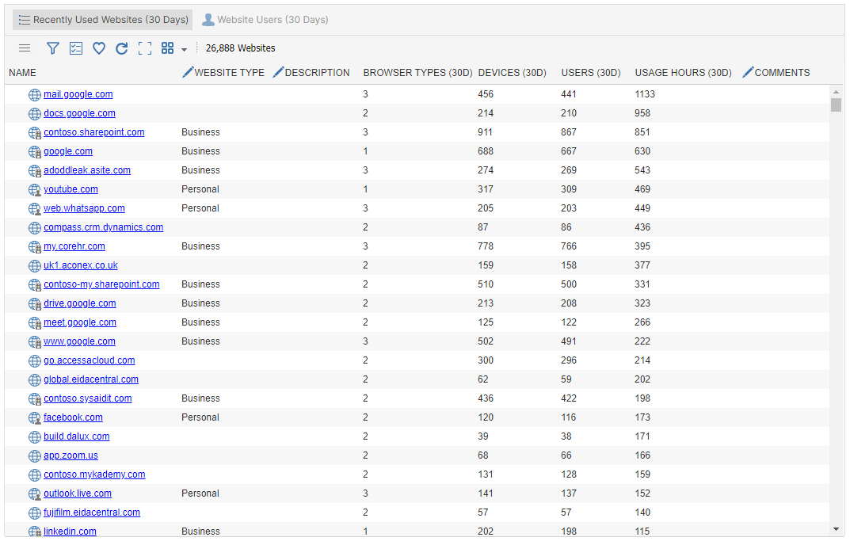Open the facebook.com link
The width and height of the screenshot is (850, 541).
coord(73,417)
